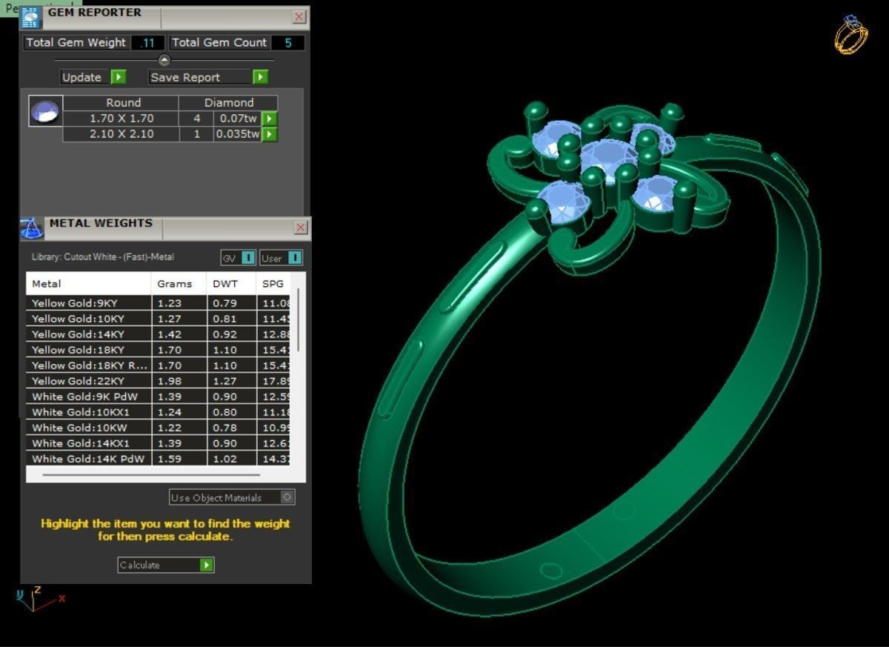The image size is (889, 647).
Task: Close the Metal Weights panel
Action: (x=300, y=227)
